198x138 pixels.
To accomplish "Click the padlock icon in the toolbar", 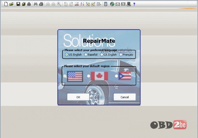I will click(x=29, y=4).
